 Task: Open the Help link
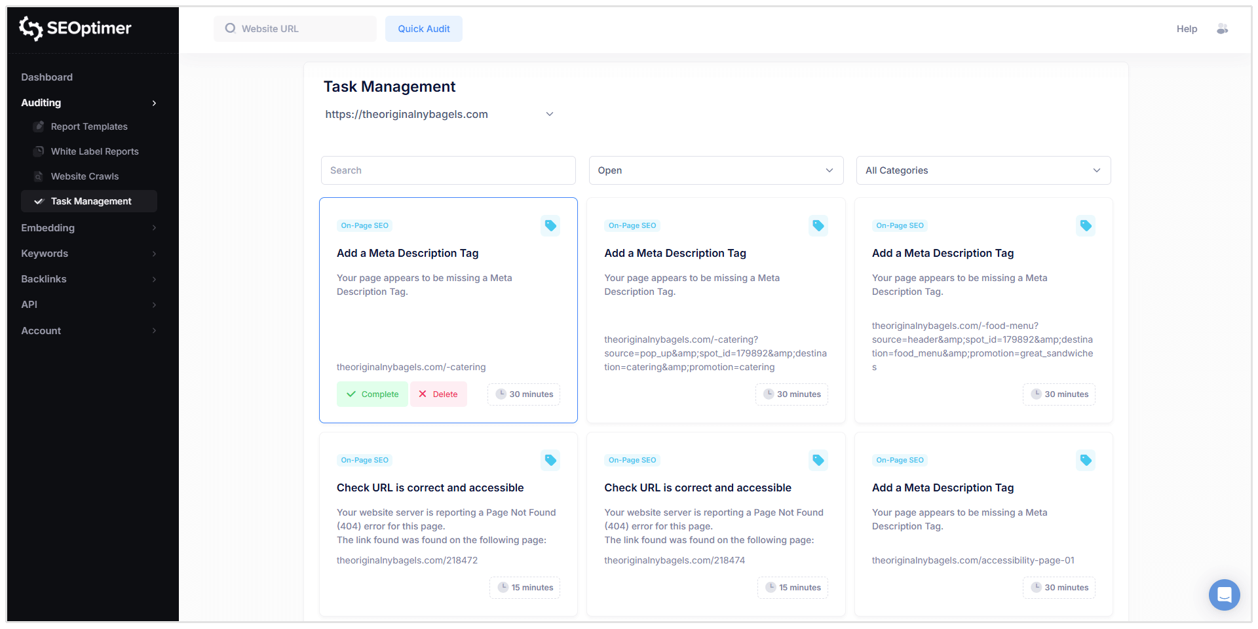(1187, 29)
